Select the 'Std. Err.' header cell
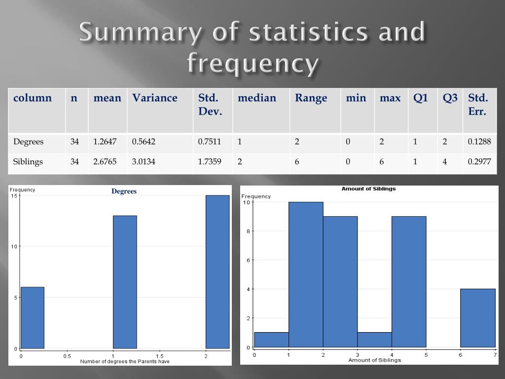Screen dimensions: 505x379 click(480, 110)
